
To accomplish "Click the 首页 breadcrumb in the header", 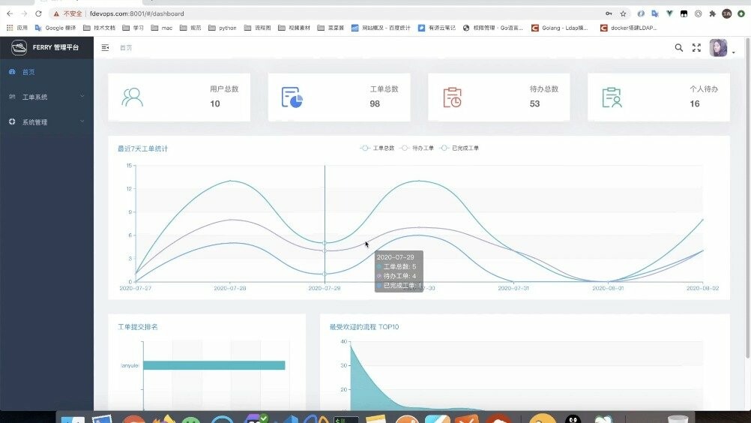I will coord(126,47).
